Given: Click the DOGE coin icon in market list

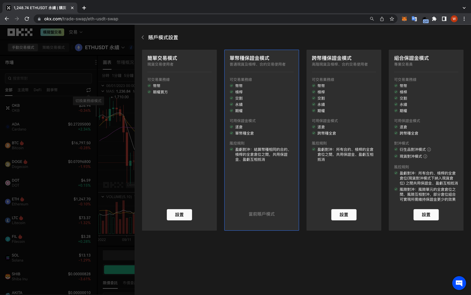Looking at the screenshot, I should pyautogui.click(x=8, y=164).
